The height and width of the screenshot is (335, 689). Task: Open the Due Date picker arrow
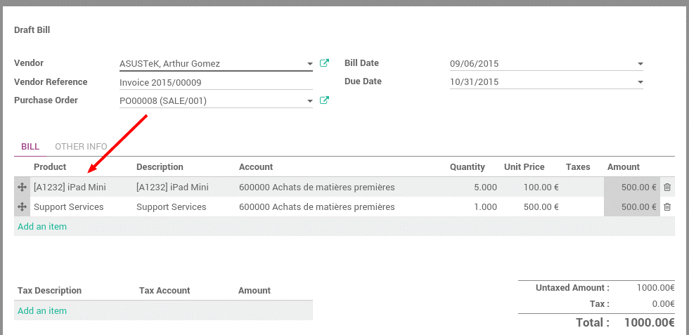click(640, 82)
